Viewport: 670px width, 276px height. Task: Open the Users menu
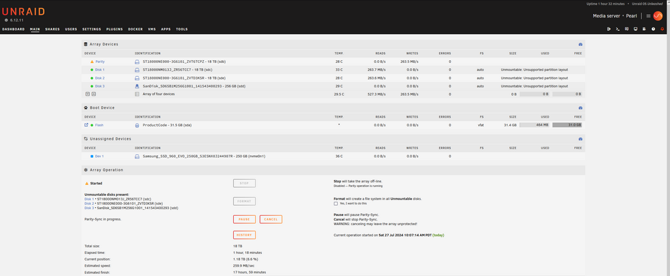(71, 29)
